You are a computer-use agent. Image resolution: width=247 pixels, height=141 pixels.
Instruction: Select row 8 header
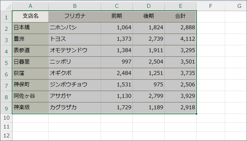(6, 97)
